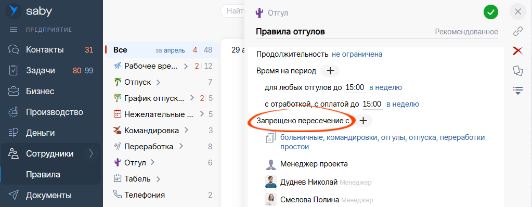Click Производство factory icon

pos(13,112)
